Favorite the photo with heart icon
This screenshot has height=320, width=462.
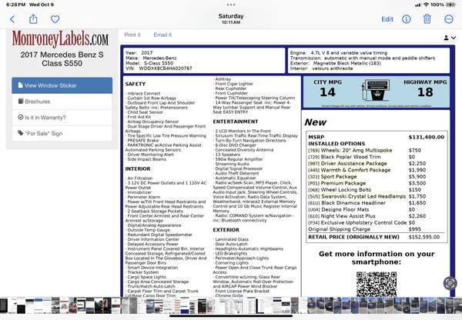point(55,19)
